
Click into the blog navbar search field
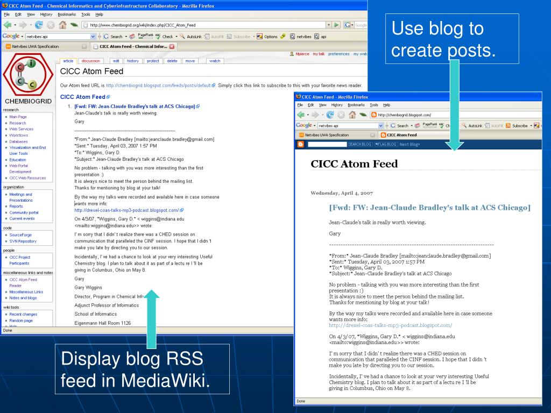click(327, 144)
